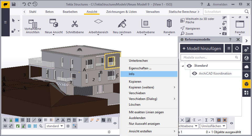Click the undo arrow in title bar
252x136 pixels.
pyautogui.click(x=24, y=4)
